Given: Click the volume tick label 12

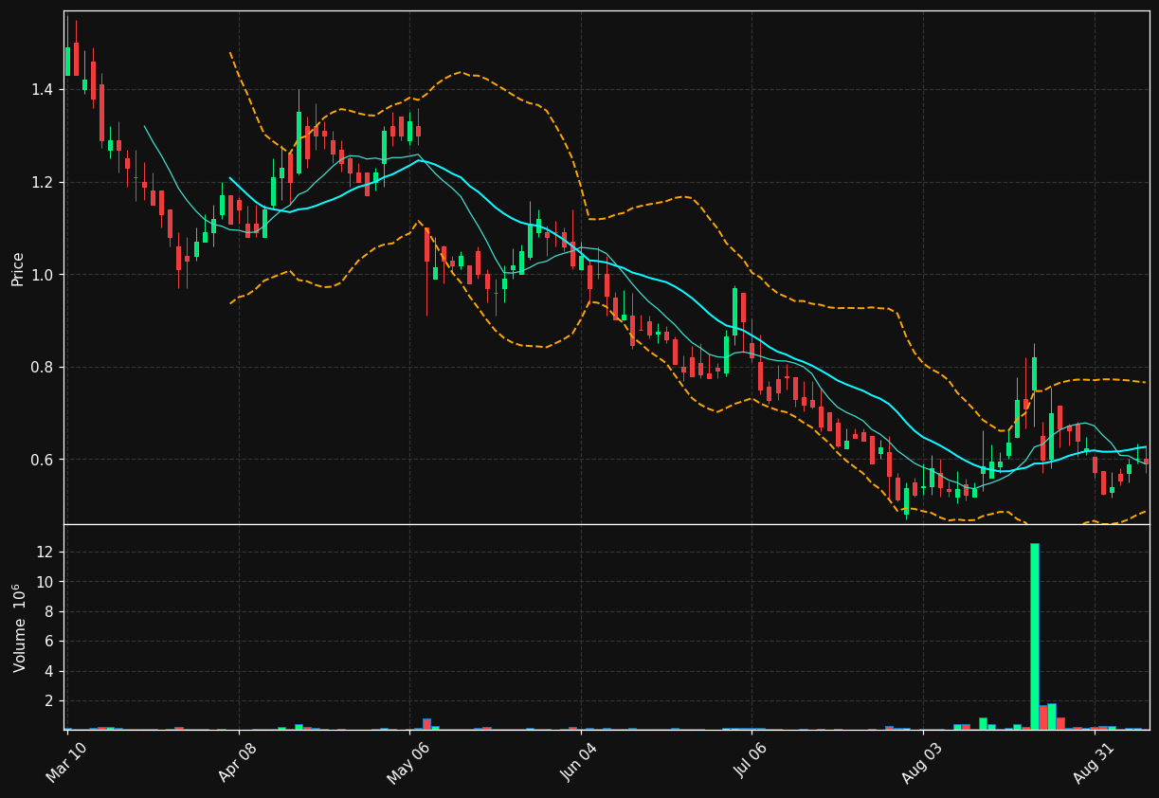Looking at the screenshot, I should pyautogui.click(x=46, y=552).
